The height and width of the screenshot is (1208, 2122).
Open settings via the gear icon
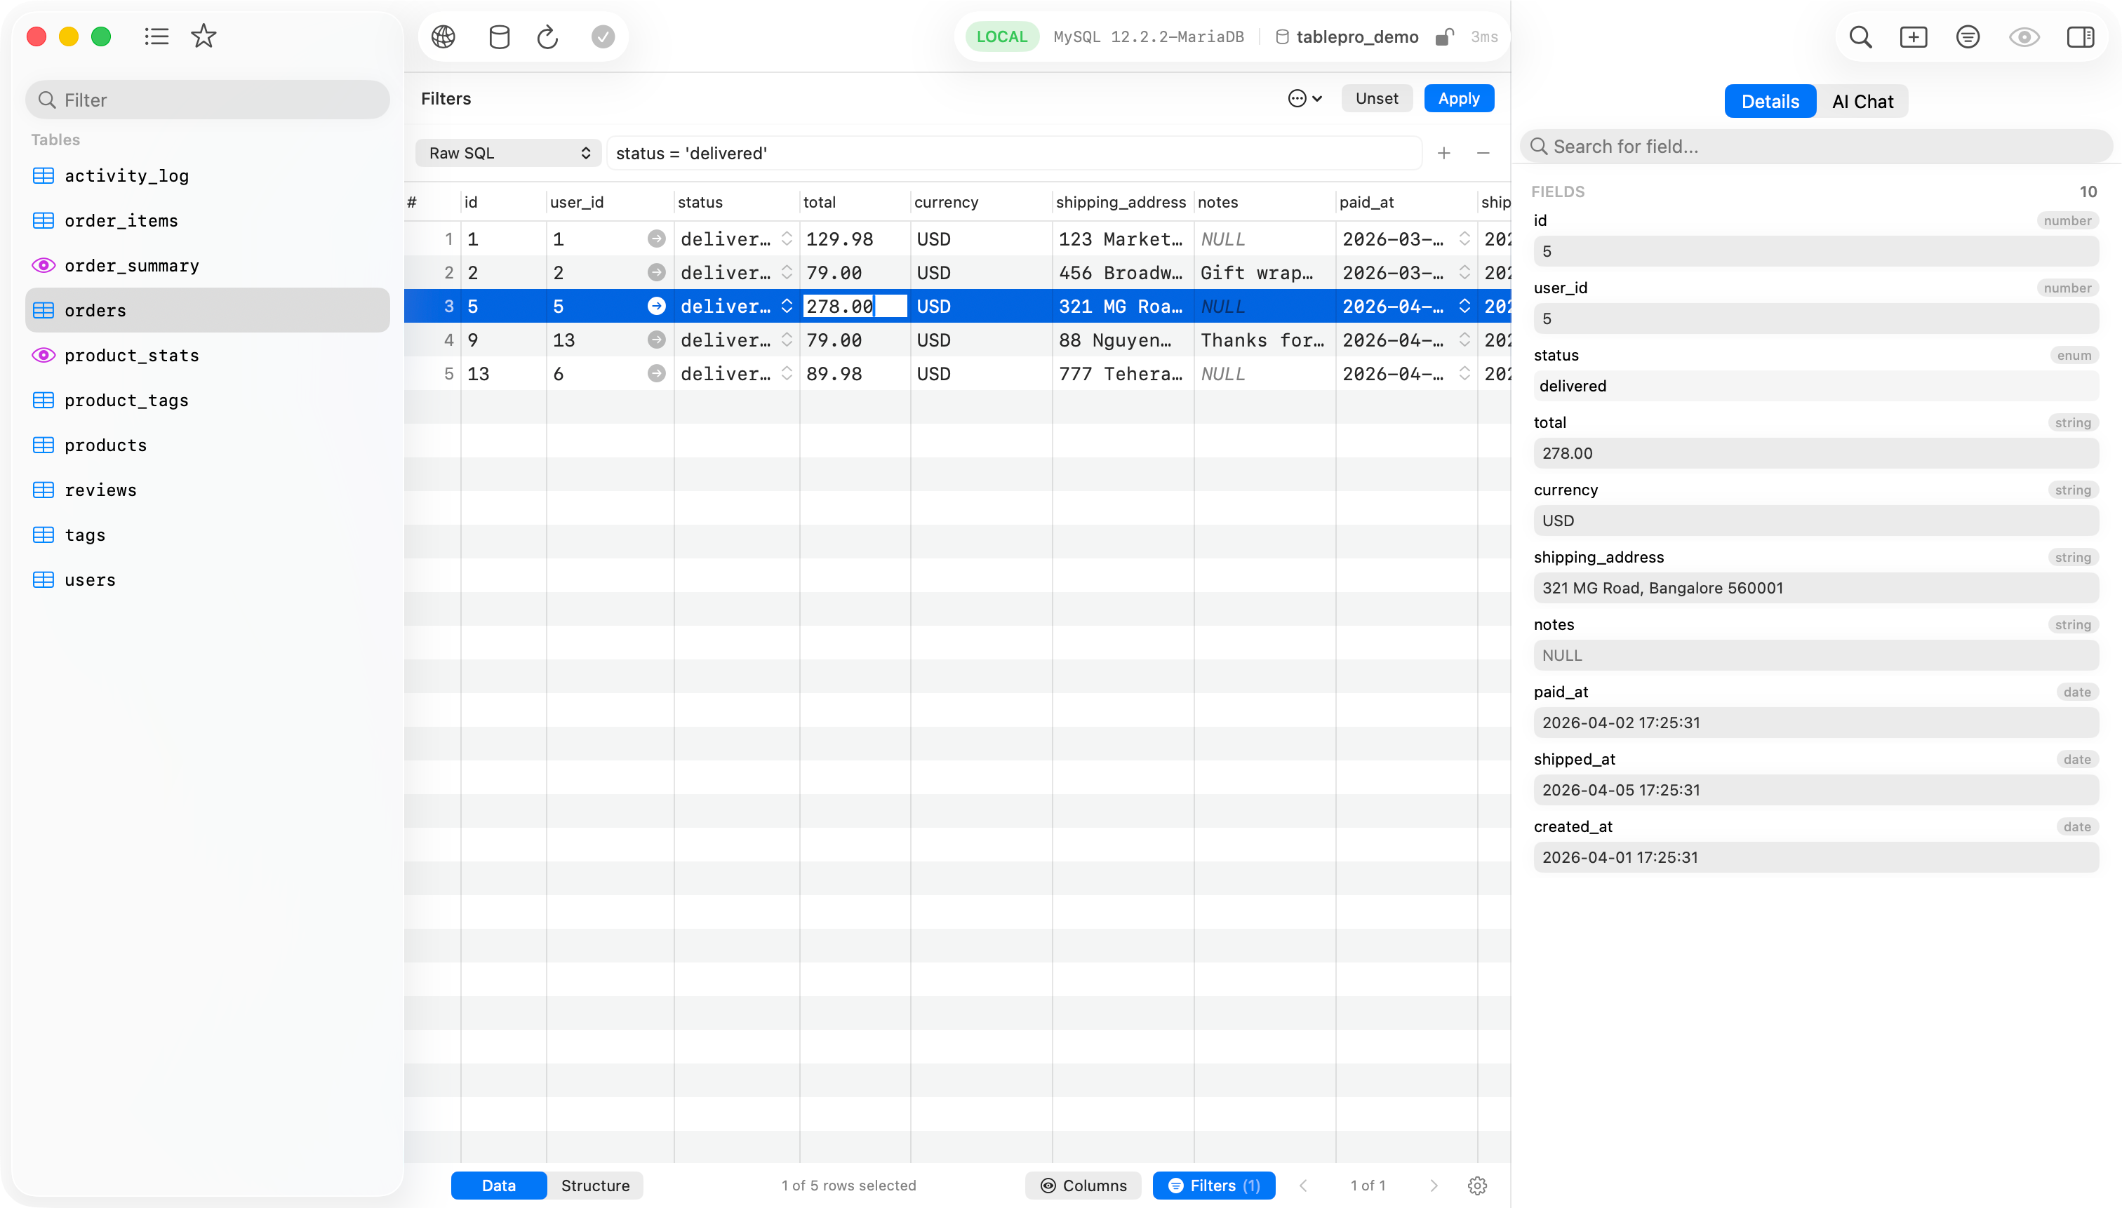coord(1477,1185)
